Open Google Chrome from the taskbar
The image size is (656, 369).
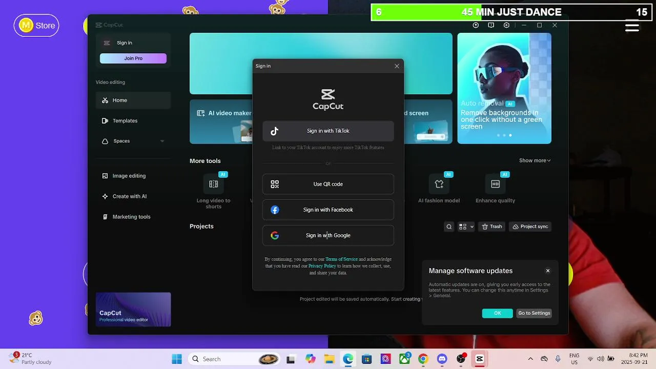(423, 359)
